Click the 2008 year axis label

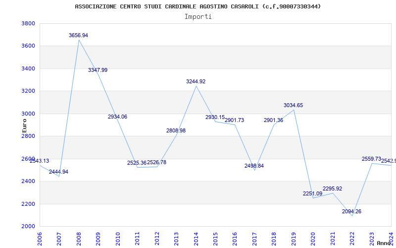(x=79, y=239)
